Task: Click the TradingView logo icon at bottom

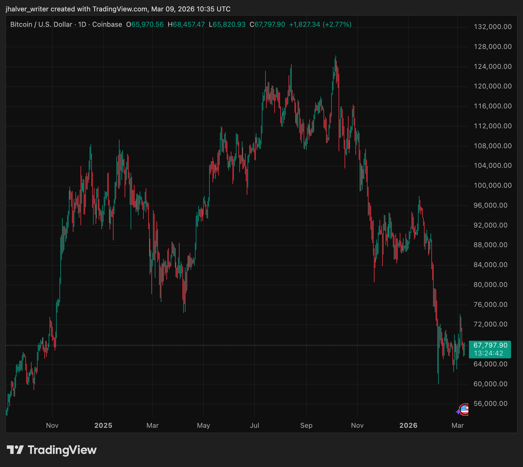Action: click(15, 450)
